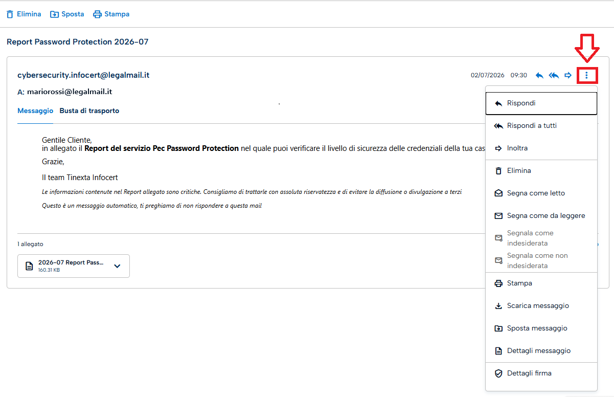The height and width of the screenshot is (397, 614).
Task: Open Dettagli firma menu entry
Action: point(541,373)
